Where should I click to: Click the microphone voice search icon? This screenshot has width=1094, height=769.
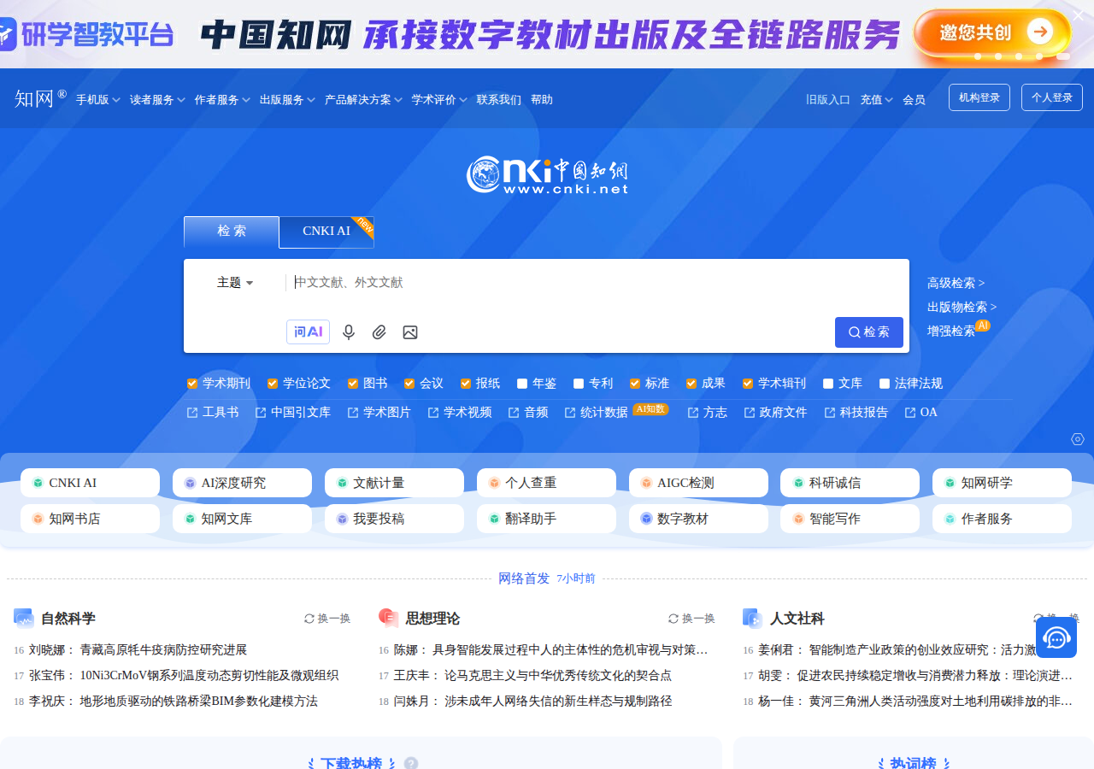(x=349, y=332)
